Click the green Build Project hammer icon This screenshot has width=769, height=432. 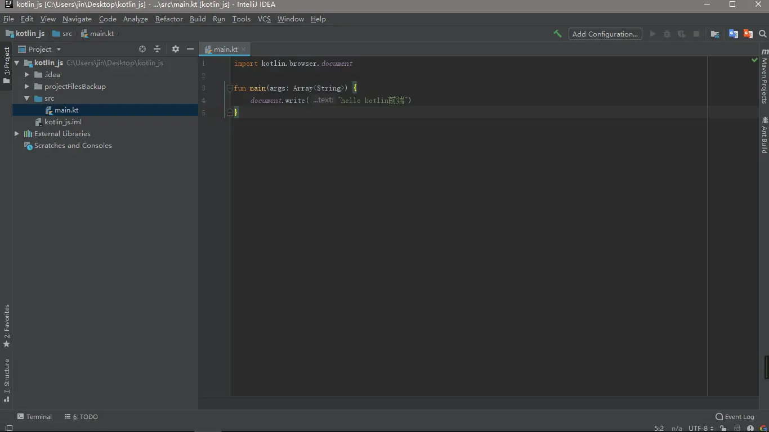(557, 34)
